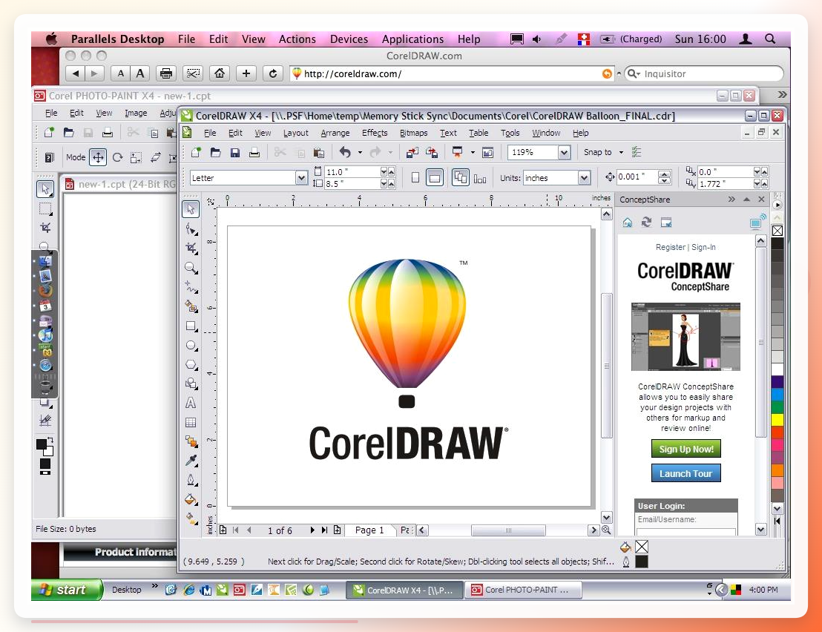Viewport: 822px width, 632px height.
Task: Click the Sign-In link in ConceptShare
Action: [x=703, y=247]
